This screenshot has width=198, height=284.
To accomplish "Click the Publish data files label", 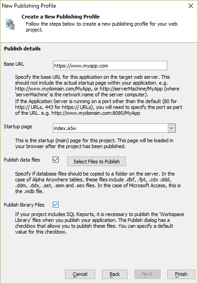I will click(22, 160).
